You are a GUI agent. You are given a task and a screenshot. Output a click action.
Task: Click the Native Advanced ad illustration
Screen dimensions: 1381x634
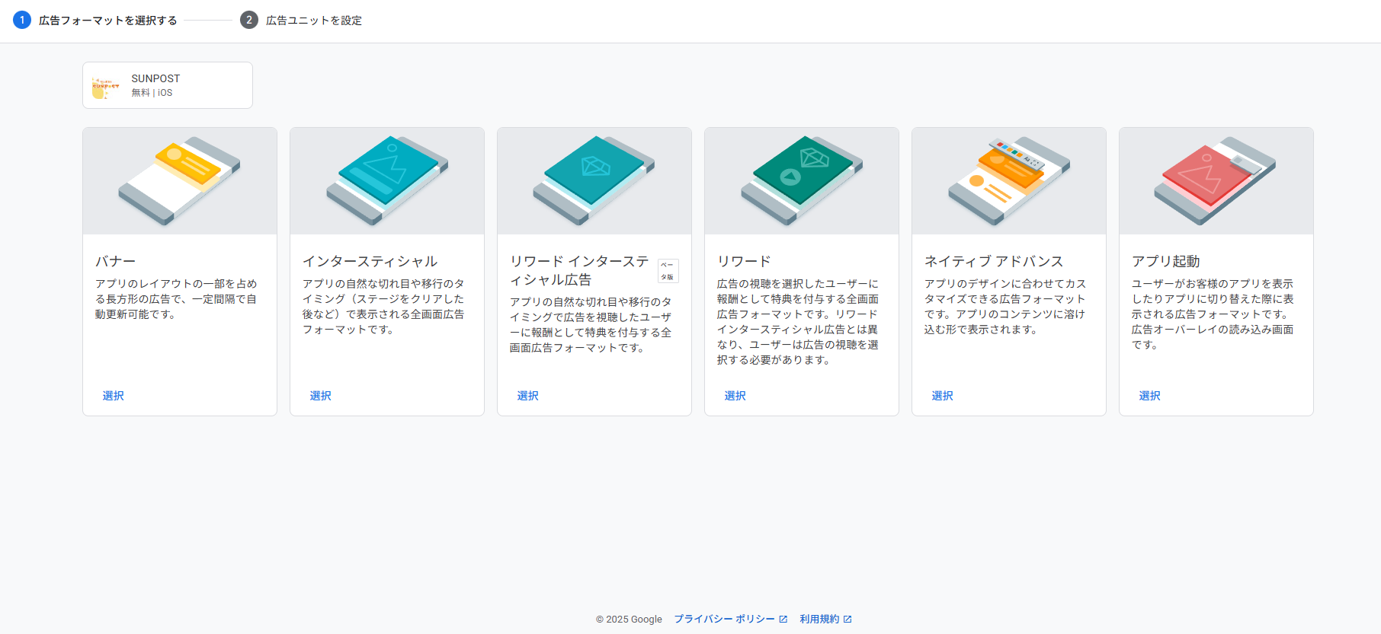[x=1009, y=181]
